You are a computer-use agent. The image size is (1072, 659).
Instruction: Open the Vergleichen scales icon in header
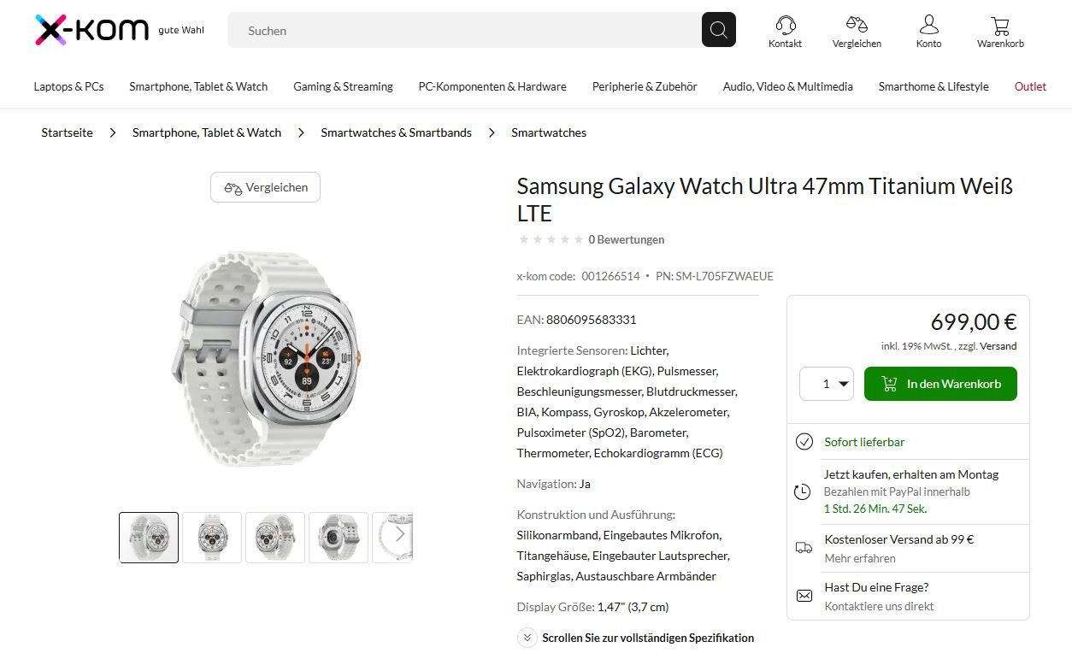(x=857, y=26)
